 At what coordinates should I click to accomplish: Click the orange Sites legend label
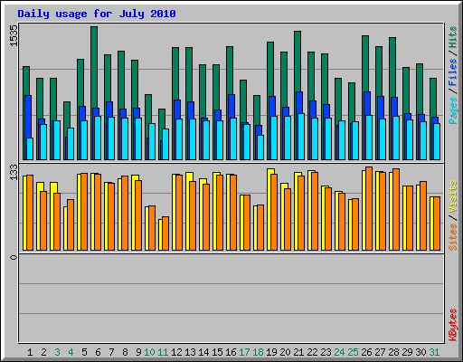pos(453,237)
